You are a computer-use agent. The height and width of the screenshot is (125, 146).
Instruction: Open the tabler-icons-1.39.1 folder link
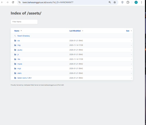[x=25, y=78]
